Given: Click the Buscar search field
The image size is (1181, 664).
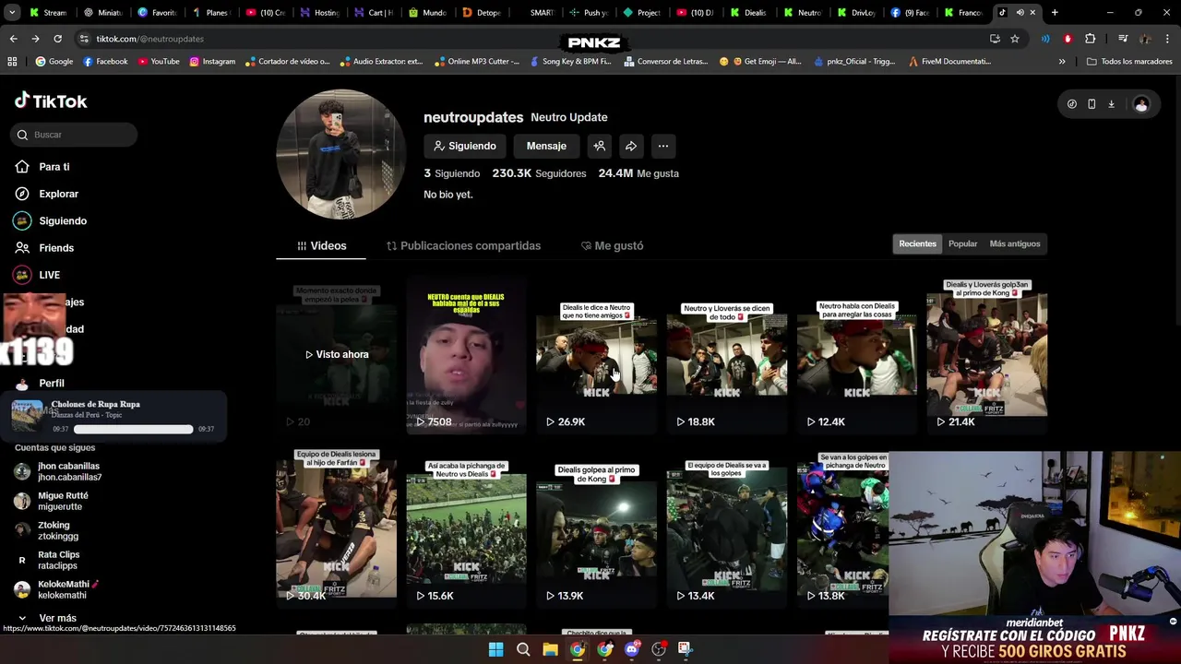Looking at the screenshot, I should [x=75, y=135].
